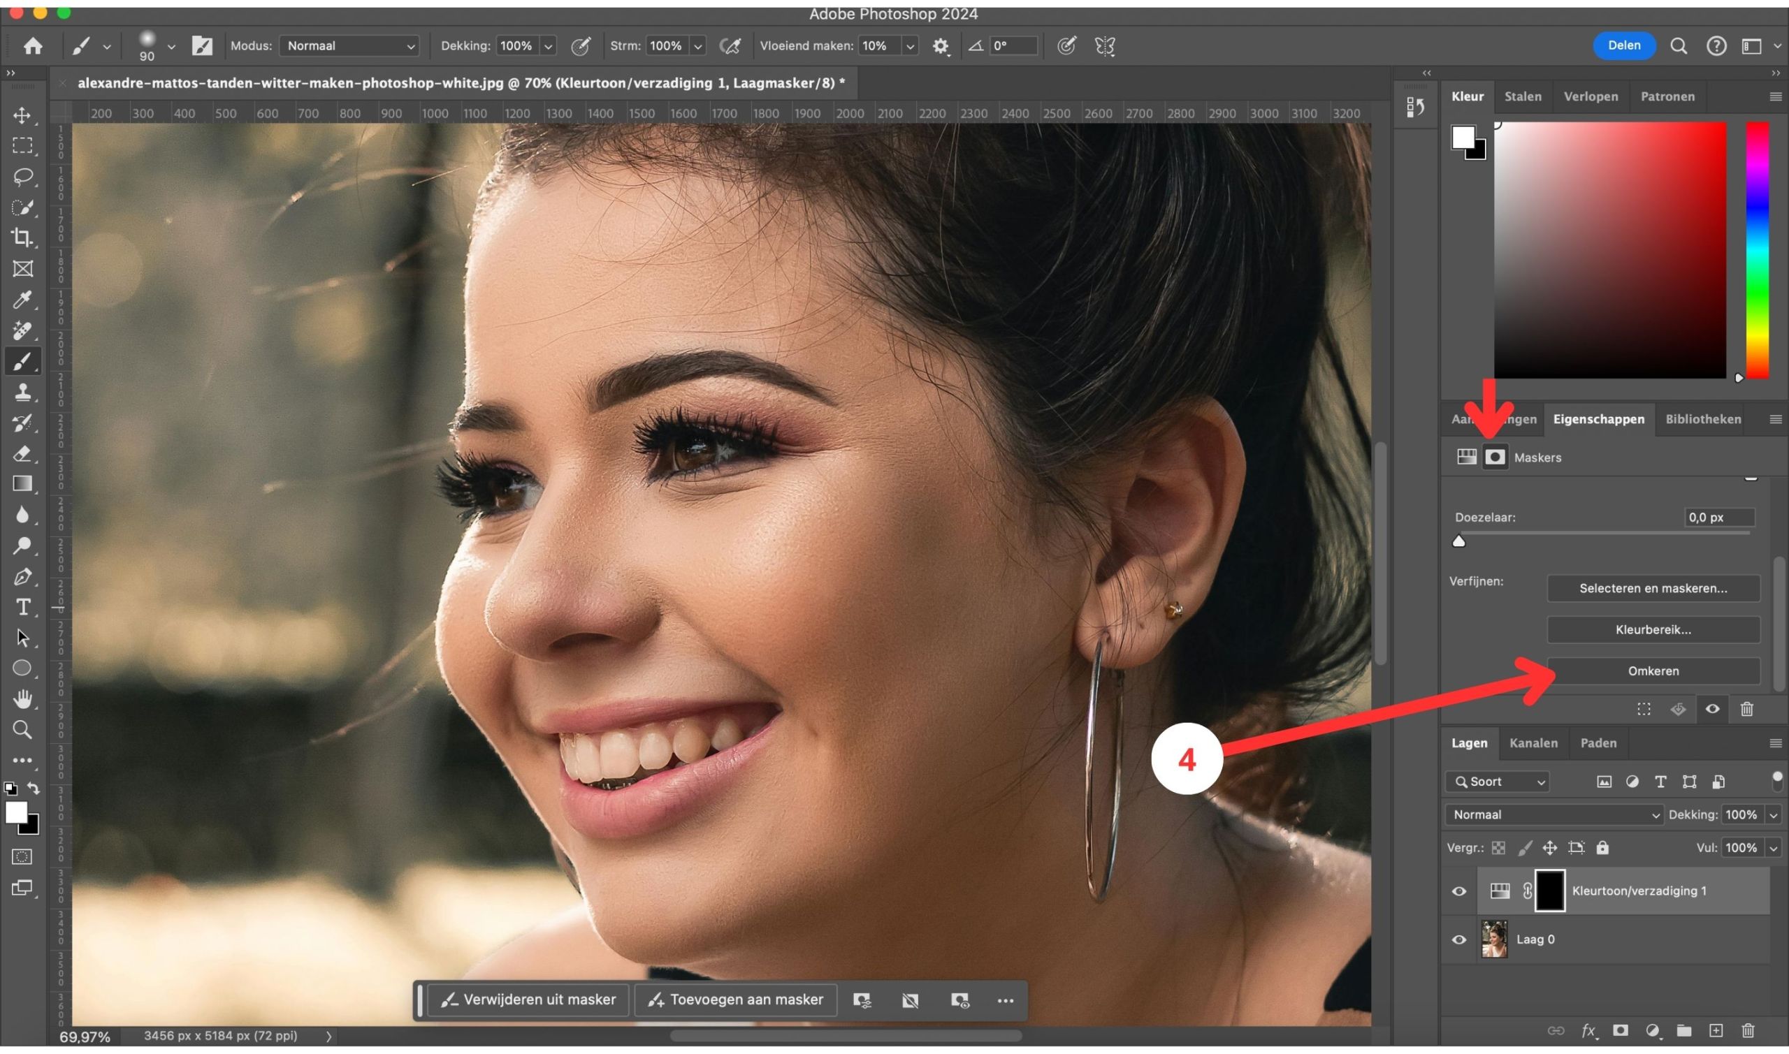1789x1054 pixels.
Task: Click the layer mask icon beside Maskers
Action: [1495, 458]
